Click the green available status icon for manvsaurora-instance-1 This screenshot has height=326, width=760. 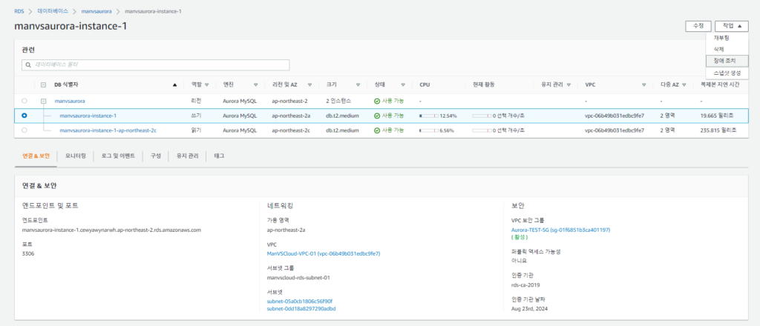pos(377,116)
